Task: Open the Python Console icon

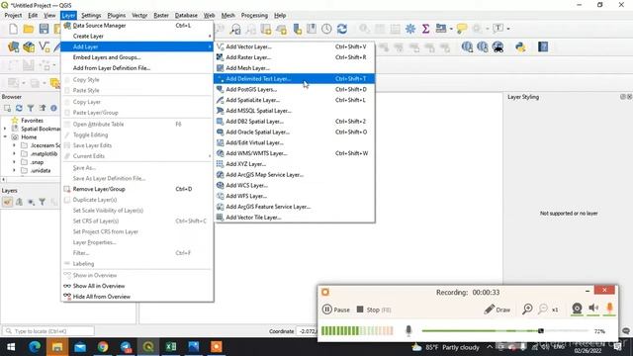Action: point(520,47)
